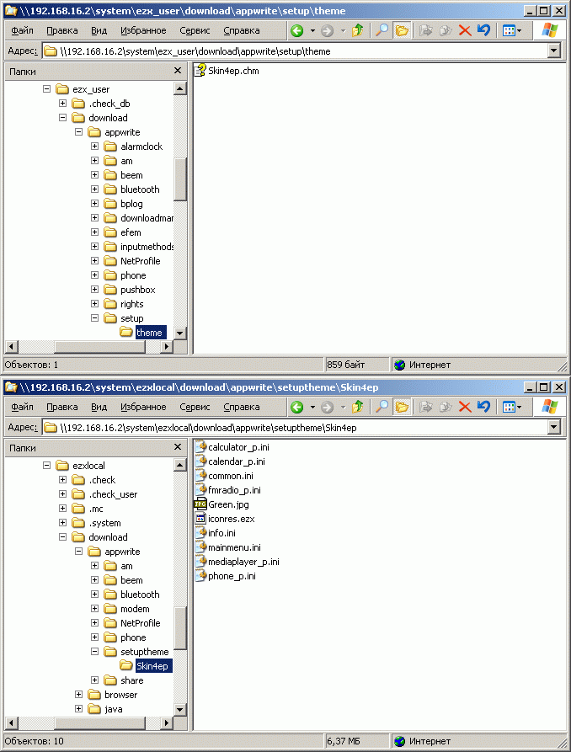Viewport: 571px width, 752px height.
Task: Collapse setuptheme folder node
Action: click(x=94, y=651)
